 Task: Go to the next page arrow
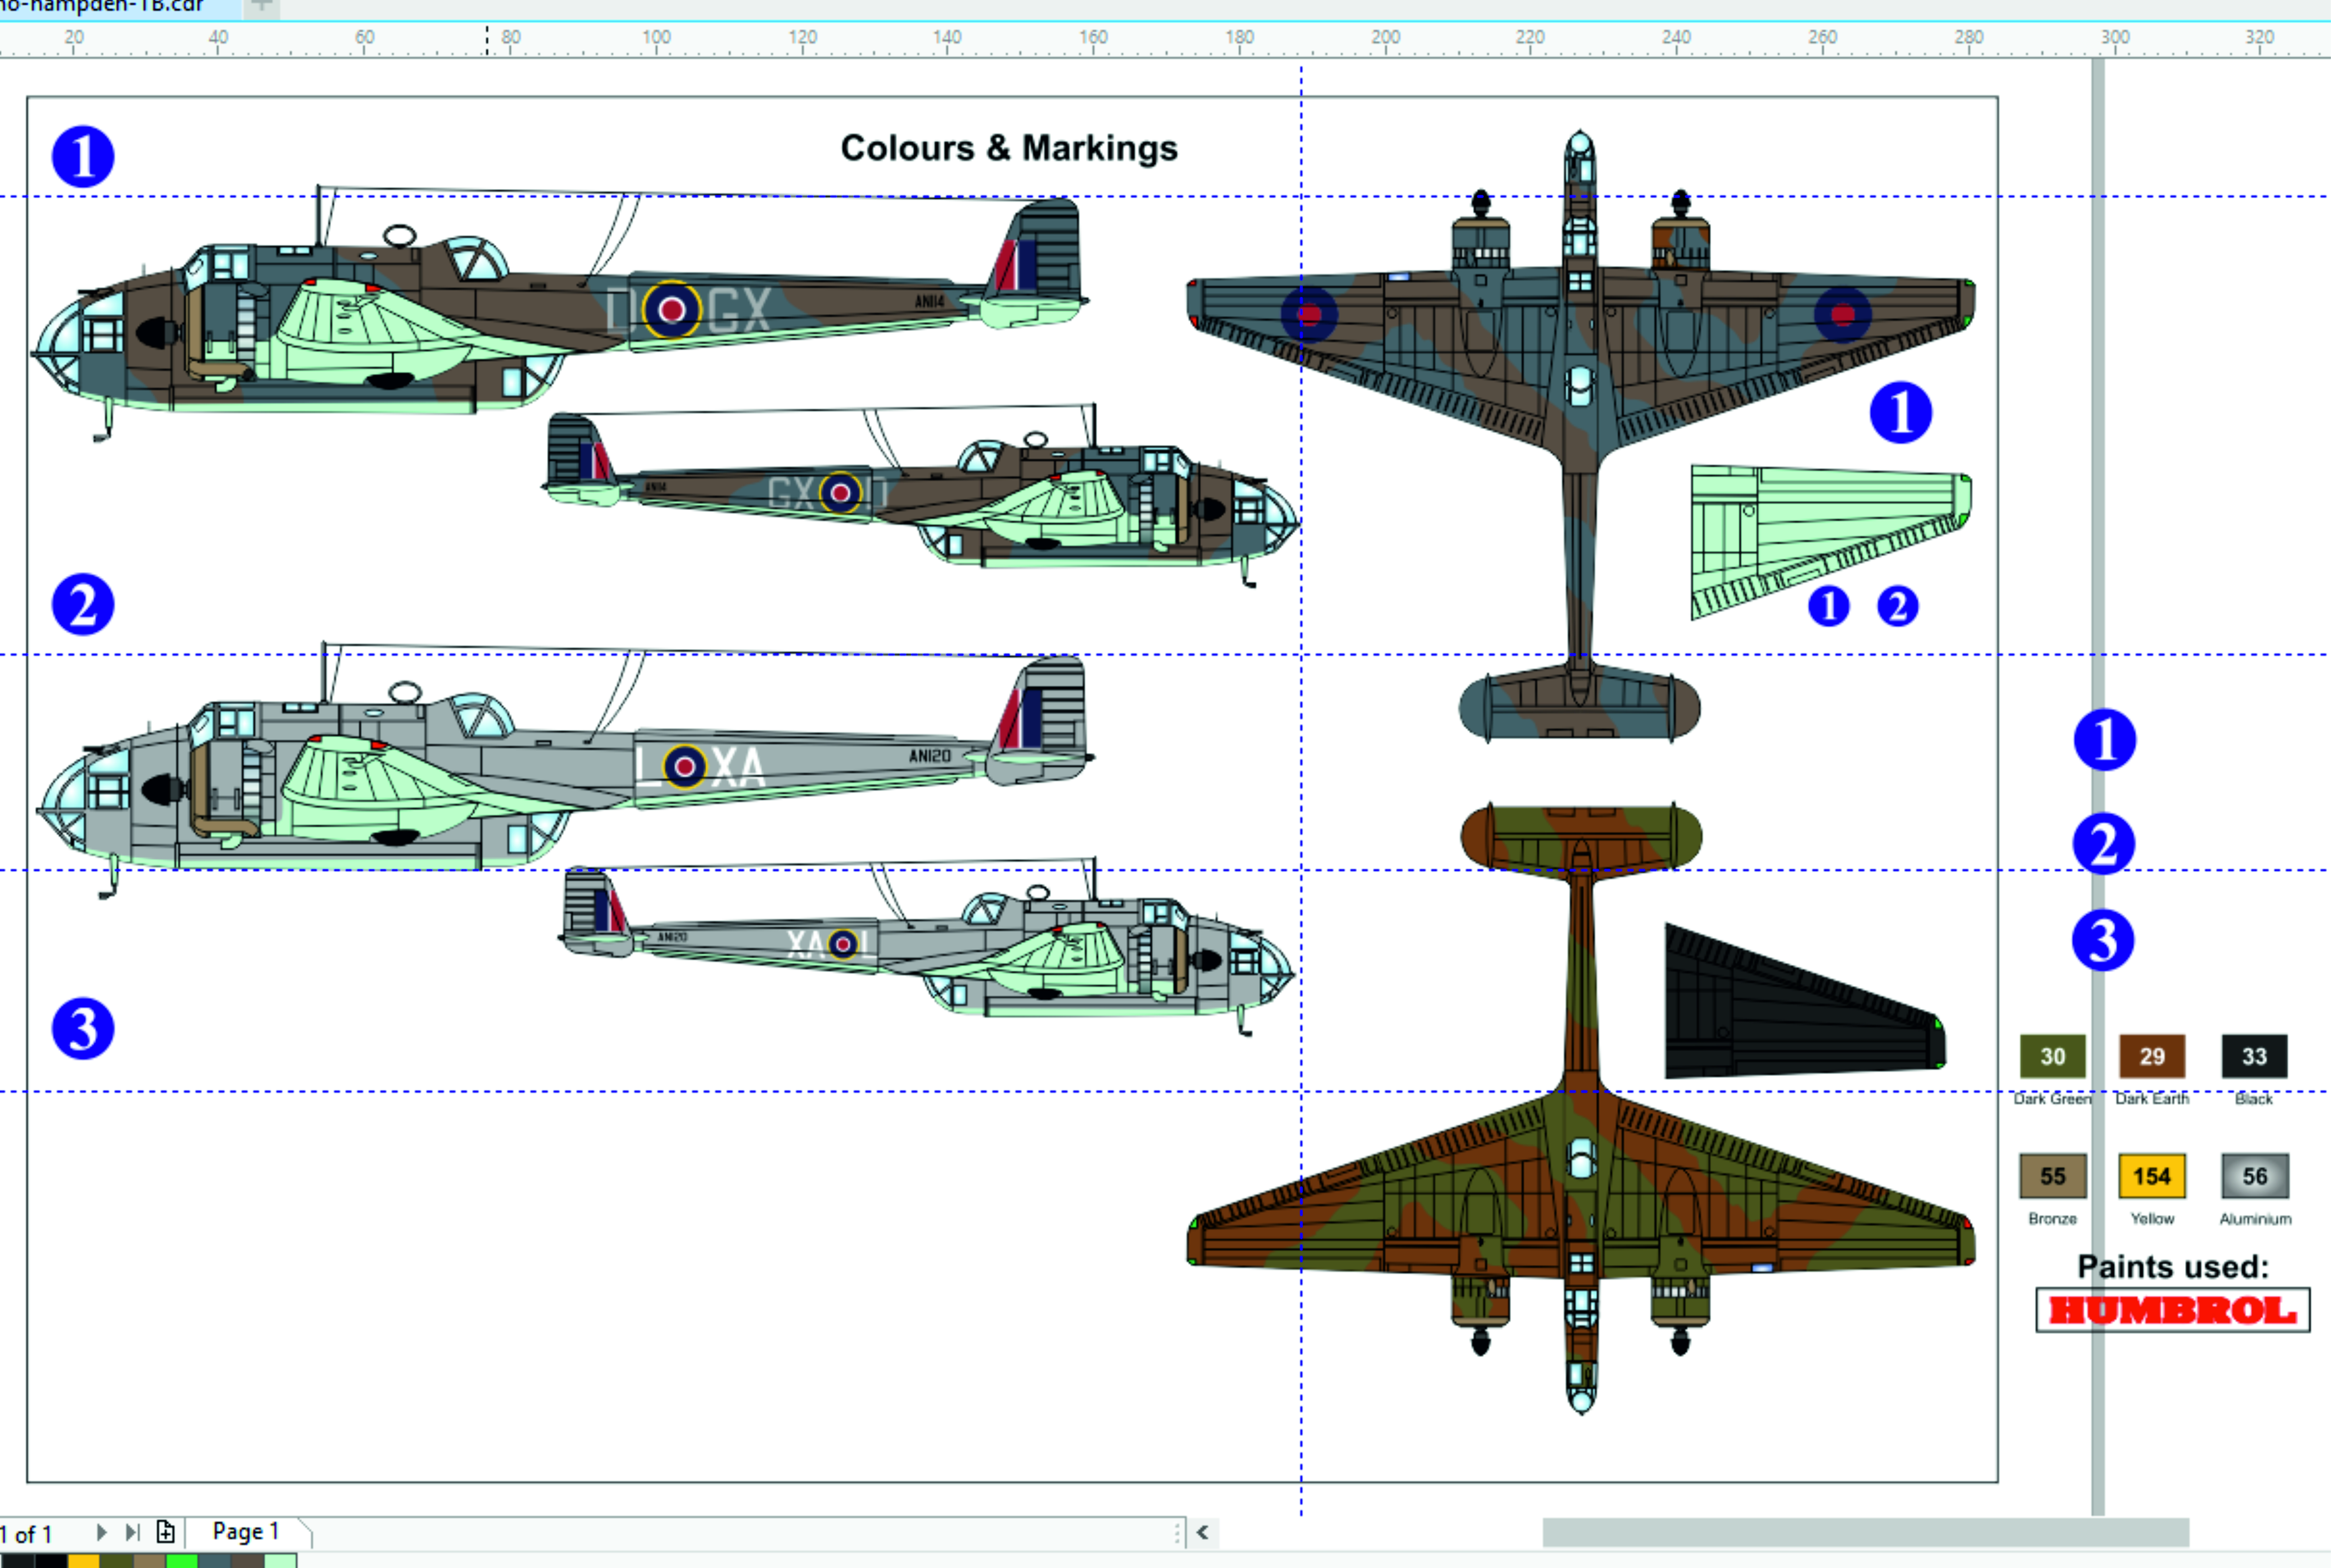(101, 1532)
